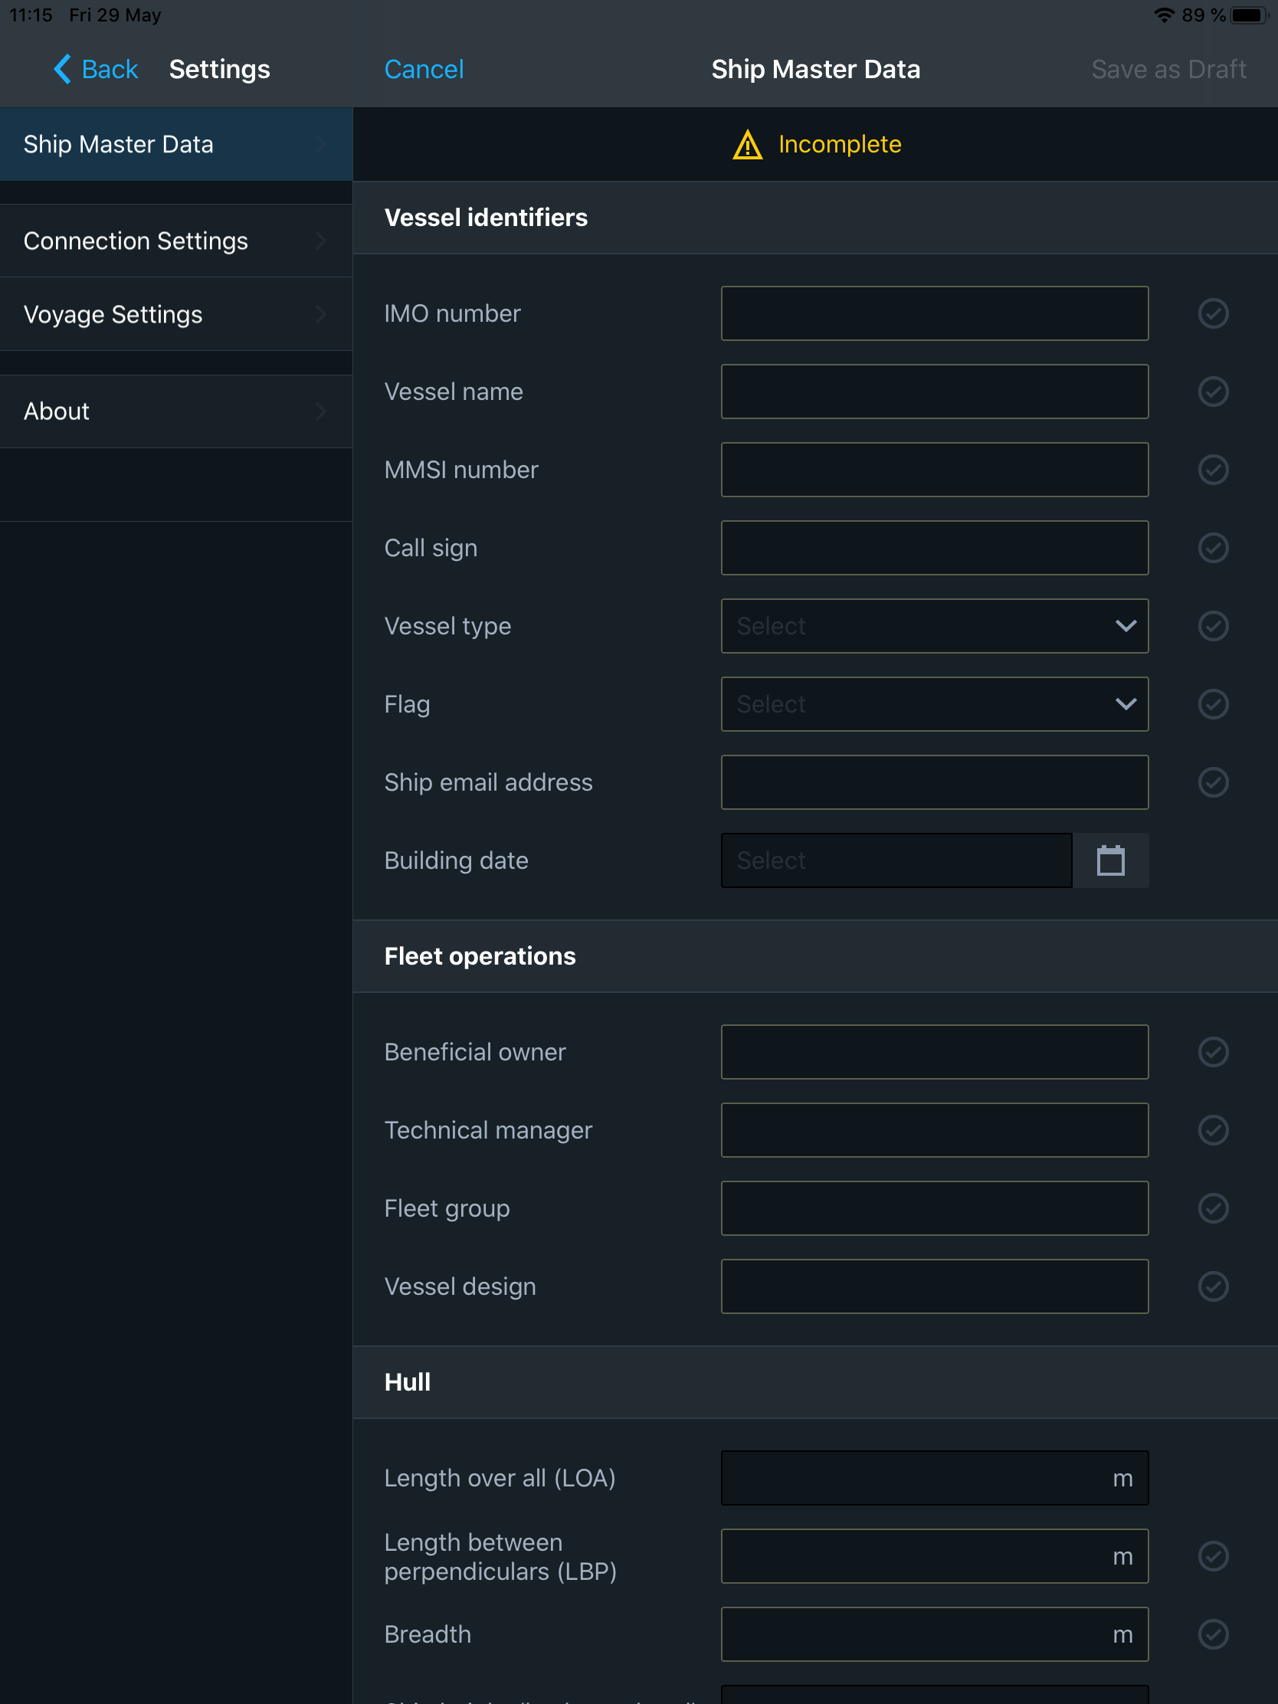The width and height of the screenshot is (1278, 1704).
Task: Tap the Incomplete warning triangle icon
Action: [747, 145]
